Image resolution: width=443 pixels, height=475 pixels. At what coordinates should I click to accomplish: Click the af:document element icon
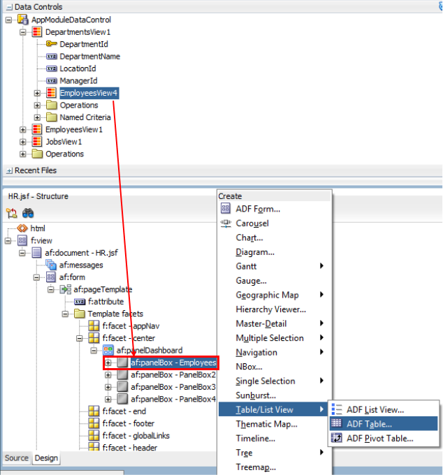(36, 253)
